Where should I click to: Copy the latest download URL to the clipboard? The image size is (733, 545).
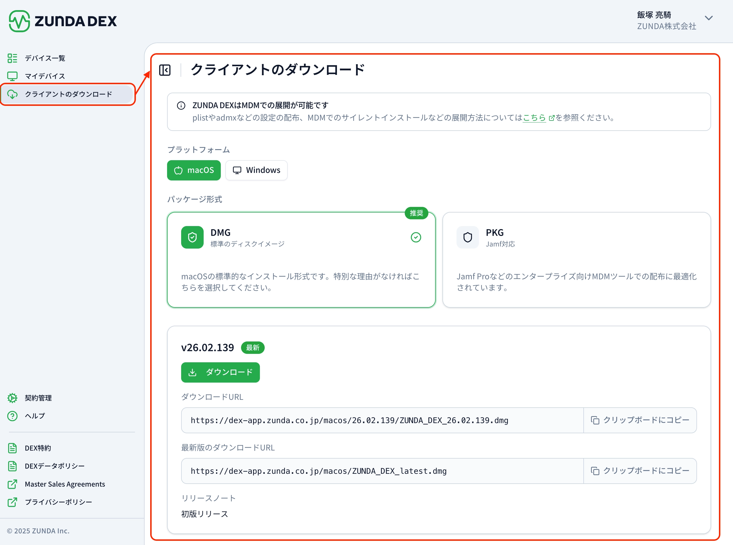[640, 471]
